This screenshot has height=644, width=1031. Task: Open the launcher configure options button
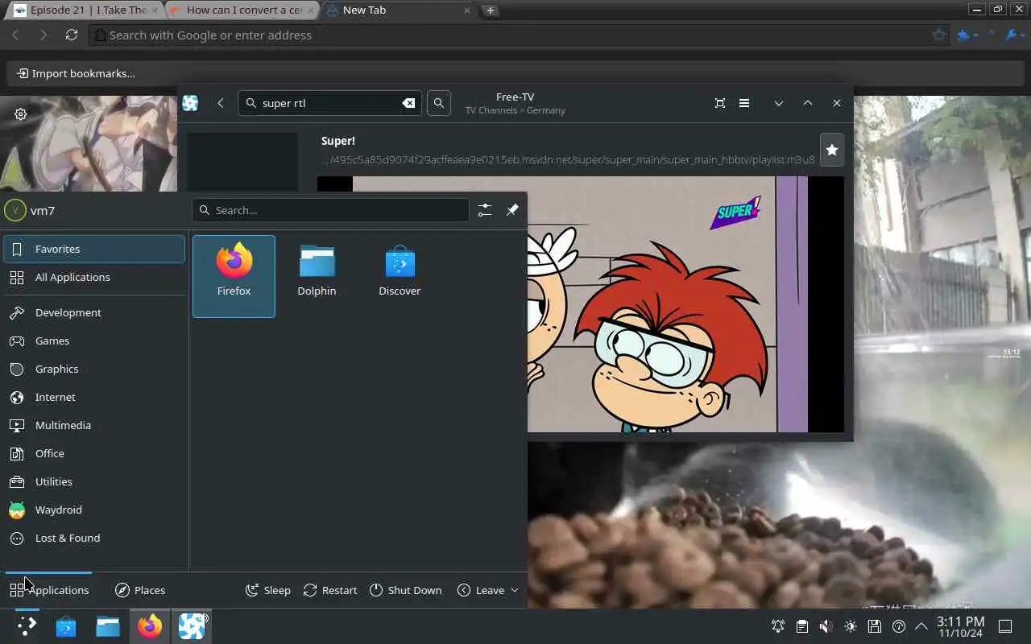pyautogui.click(x=484, y=210)
